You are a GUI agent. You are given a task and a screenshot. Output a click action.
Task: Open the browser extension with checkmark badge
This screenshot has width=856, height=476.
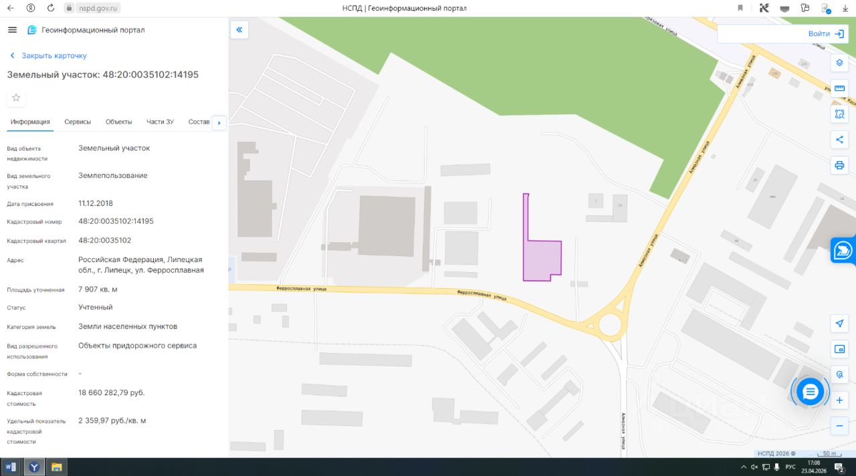826,8
